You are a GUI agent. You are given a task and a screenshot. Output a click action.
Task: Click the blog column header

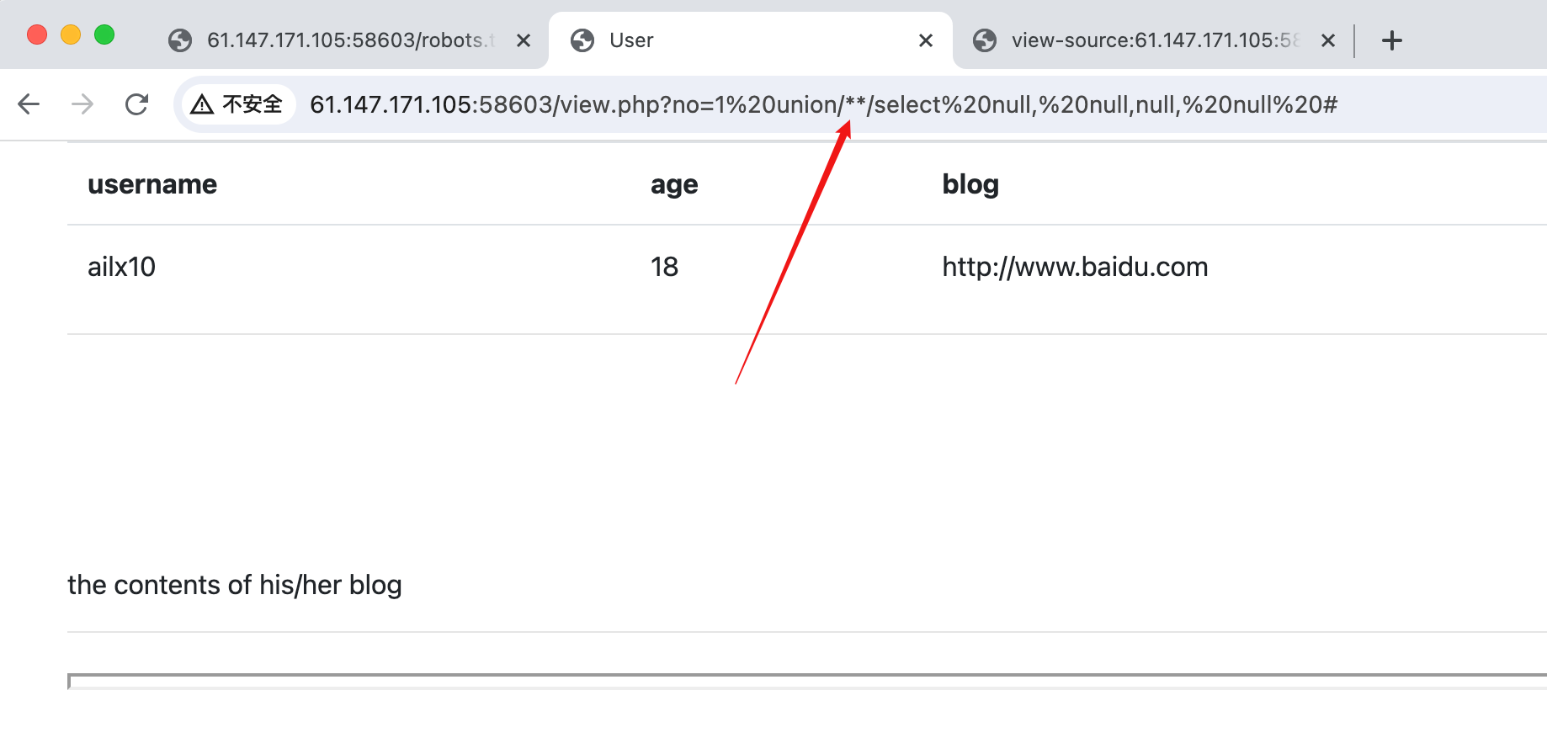pyautogui.click(x=970, y=184)
